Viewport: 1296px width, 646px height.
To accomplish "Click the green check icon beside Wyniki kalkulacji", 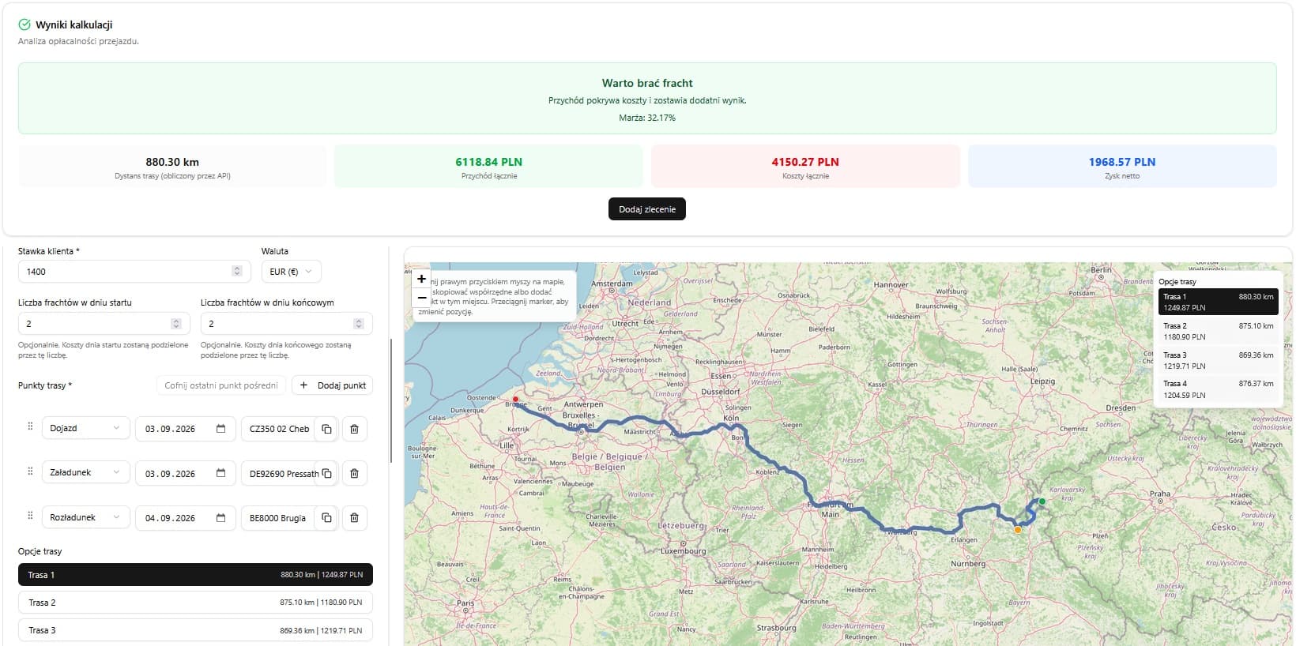I will pos(24,24).
